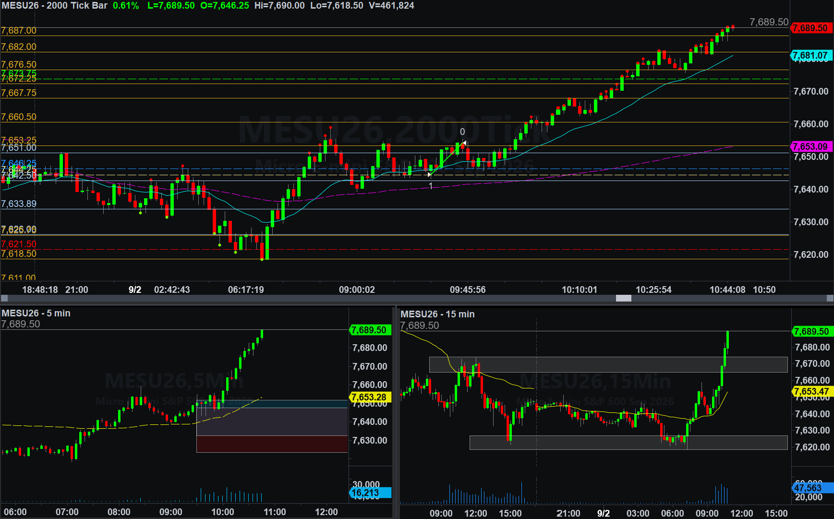Viewport: 834px width, 519px height.
Task: Click the 7,670.00 label on the 5 min price axis
Action: (x=370, y=367)
